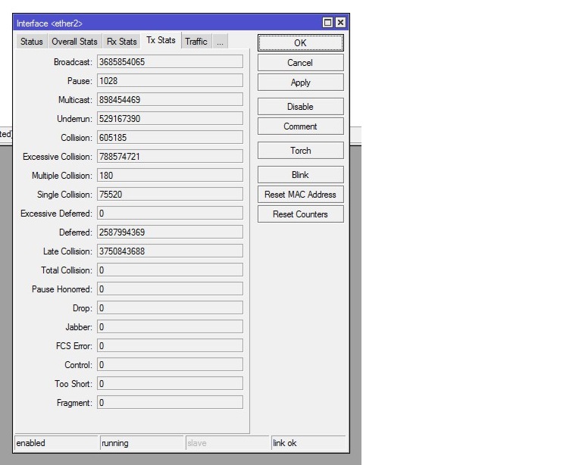Launch the Torch tool
This screenshot has height=465, width=582.
[x=300, y=151]
